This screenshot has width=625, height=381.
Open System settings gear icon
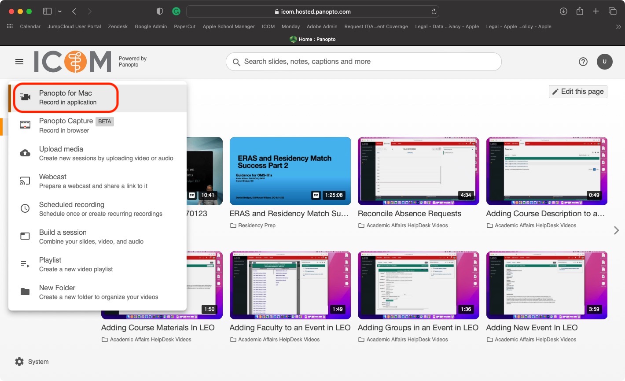[x=19, y=362]
